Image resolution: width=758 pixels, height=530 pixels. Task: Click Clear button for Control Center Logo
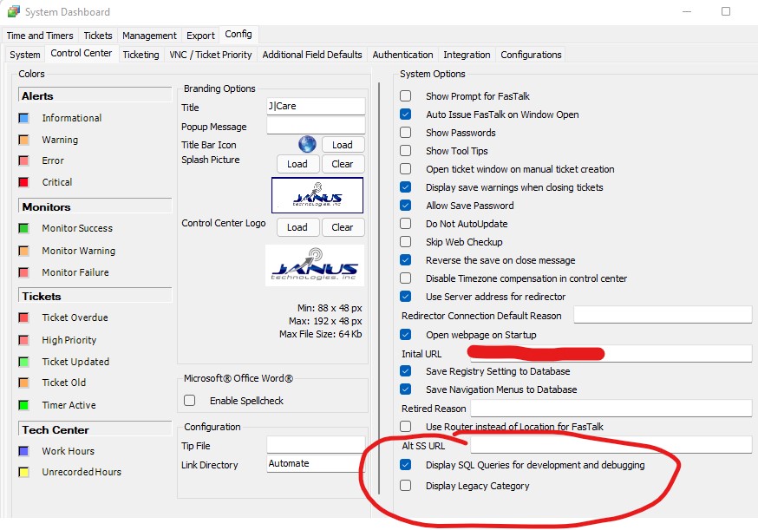point(343,227)
